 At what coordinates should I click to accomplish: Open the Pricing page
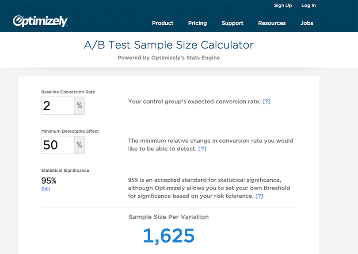pos(198,23)
